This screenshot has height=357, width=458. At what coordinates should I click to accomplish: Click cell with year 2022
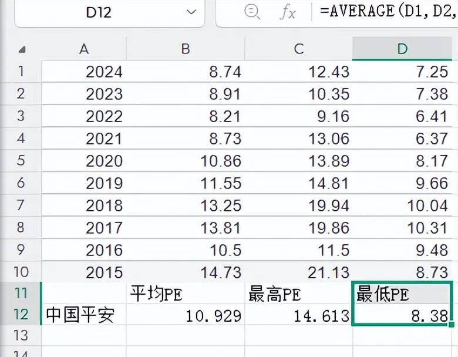tap(84, 116)
